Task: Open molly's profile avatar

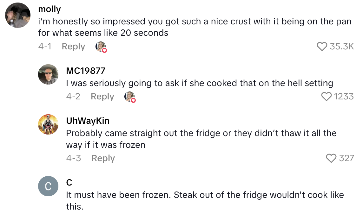Action: click(x=17, y=15)
